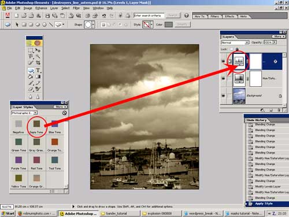289x217 pixels.
Task: Hide the Background layer eye icon
Action: click(x=223, y=95)
